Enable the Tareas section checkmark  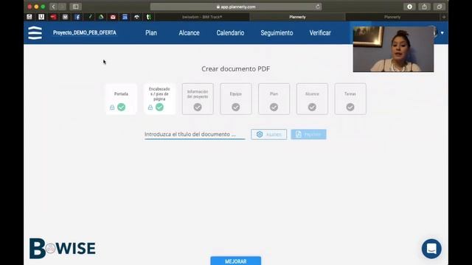tap(350, 107)
